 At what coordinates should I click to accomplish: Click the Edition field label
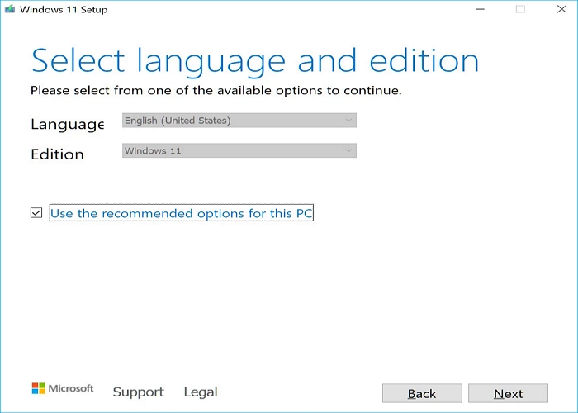(58, 154)
